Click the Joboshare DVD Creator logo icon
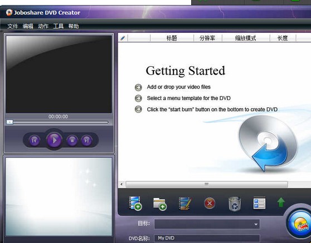Image resolution: width=311 pixels, height=243 pixels. coord(9,12)
